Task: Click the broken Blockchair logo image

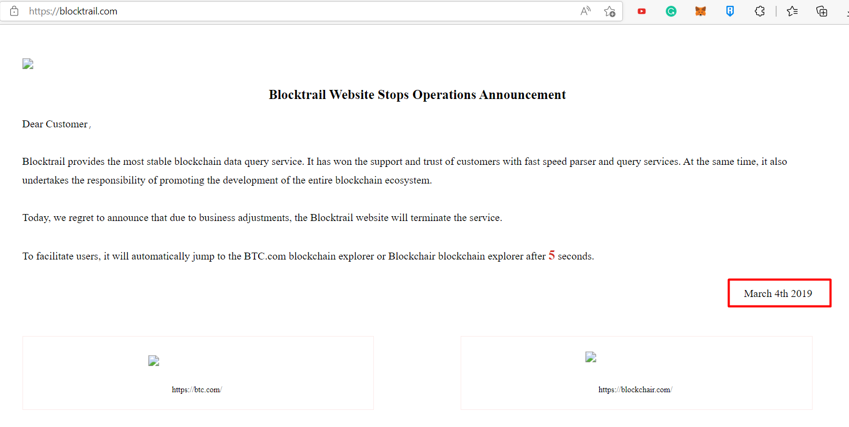Action: pos(591,357)
